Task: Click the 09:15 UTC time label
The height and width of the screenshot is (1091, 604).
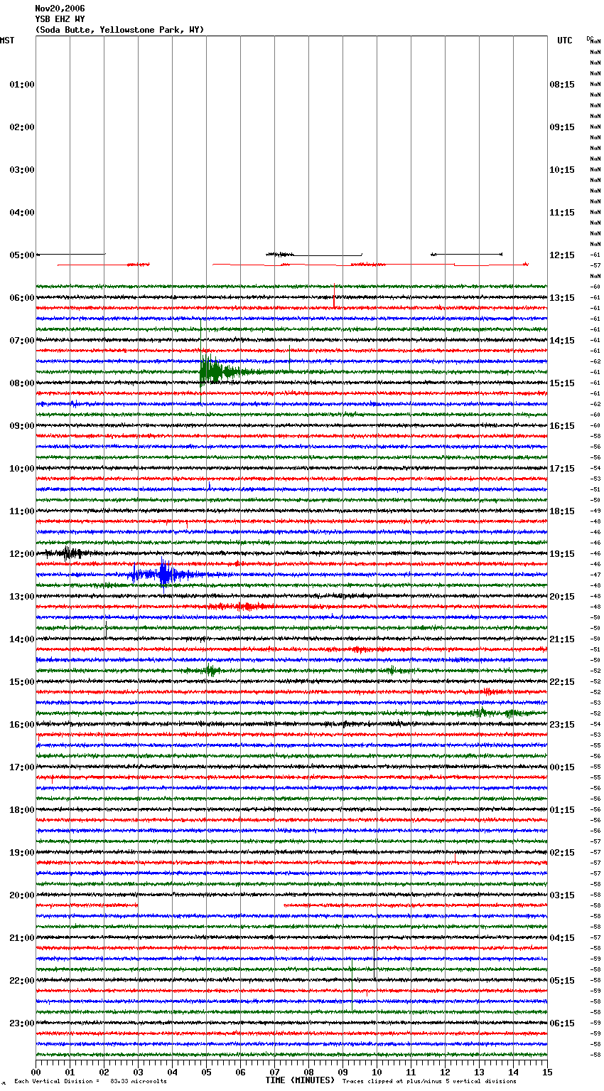Action: pyautogui.click(x=562, y=127)
